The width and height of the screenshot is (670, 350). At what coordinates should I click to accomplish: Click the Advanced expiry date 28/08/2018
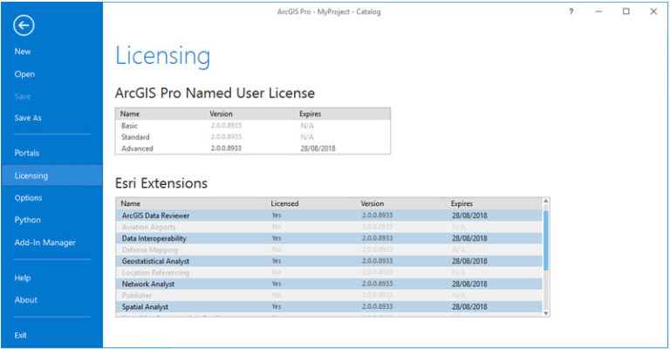(x=318, y=148)
